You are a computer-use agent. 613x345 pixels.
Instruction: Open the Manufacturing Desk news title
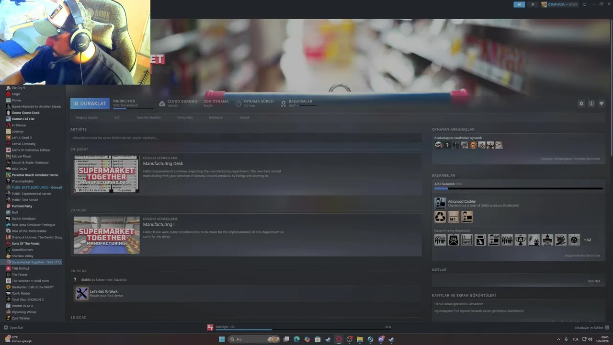coord(163,164)
